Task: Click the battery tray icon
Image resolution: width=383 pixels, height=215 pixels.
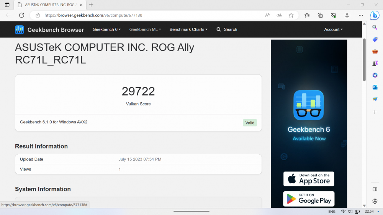Action: coord(357,211)
